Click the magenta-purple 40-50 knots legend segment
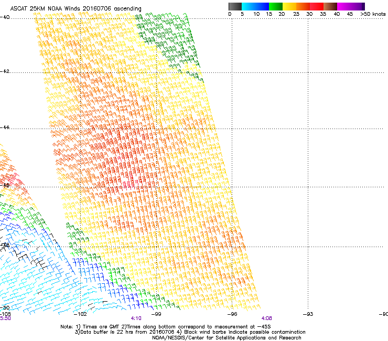This screenshot has width=388, height=341. (351, 6)
